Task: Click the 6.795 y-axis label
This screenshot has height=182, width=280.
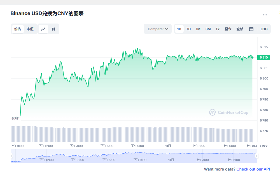Action: (264, 89)
